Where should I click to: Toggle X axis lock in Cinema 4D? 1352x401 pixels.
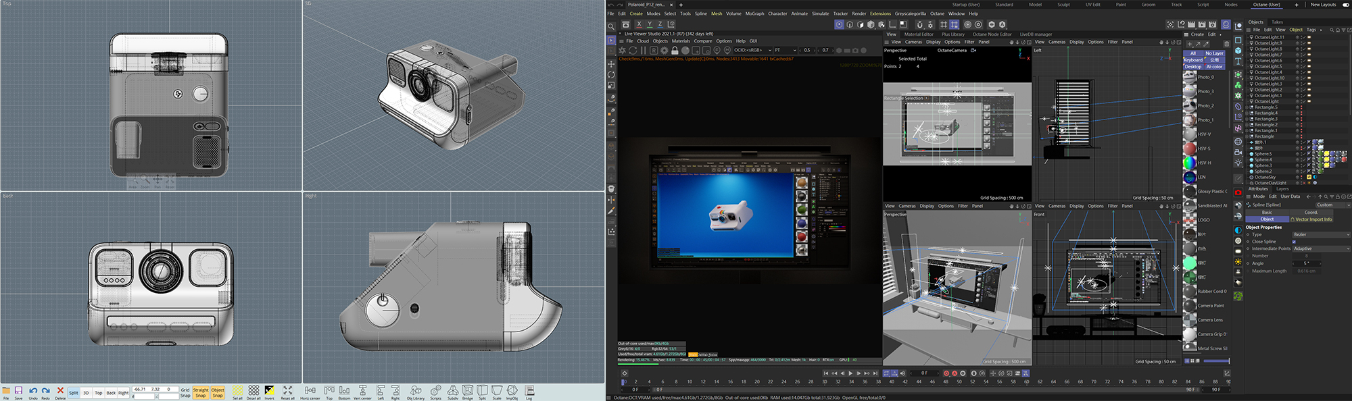click(x=639, y=24)
